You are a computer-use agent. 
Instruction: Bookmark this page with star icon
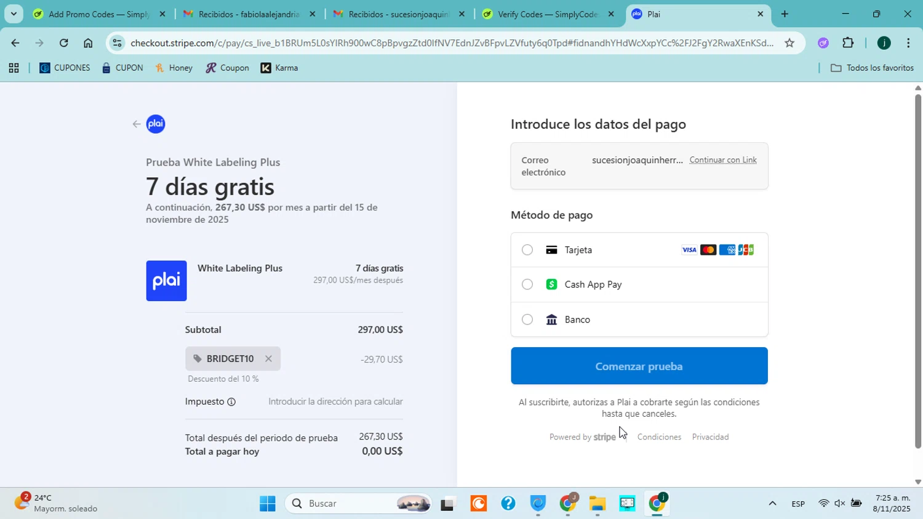tap(789, 43)
